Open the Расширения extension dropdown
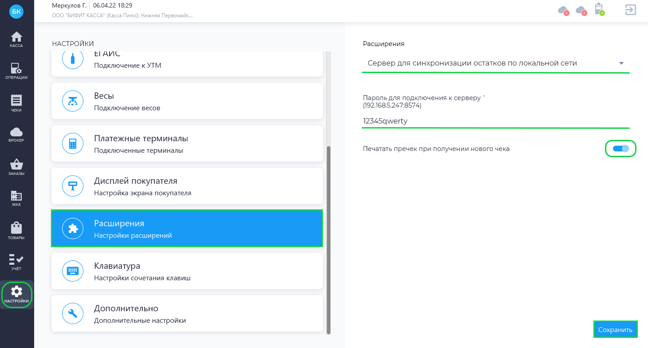The image size is (648, 348). tap(496, 63)
